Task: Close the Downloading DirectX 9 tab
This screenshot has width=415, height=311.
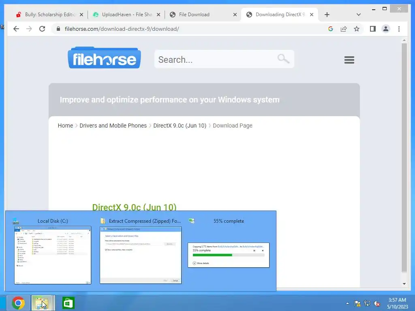Action: click(312, 15)
